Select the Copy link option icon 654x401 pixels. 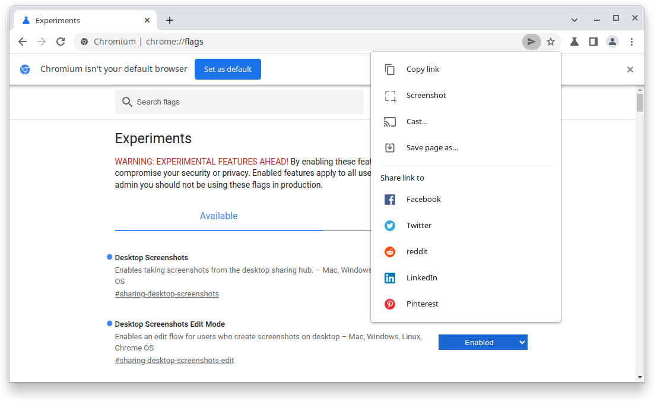pyautogui.click(x=390, y=69)
